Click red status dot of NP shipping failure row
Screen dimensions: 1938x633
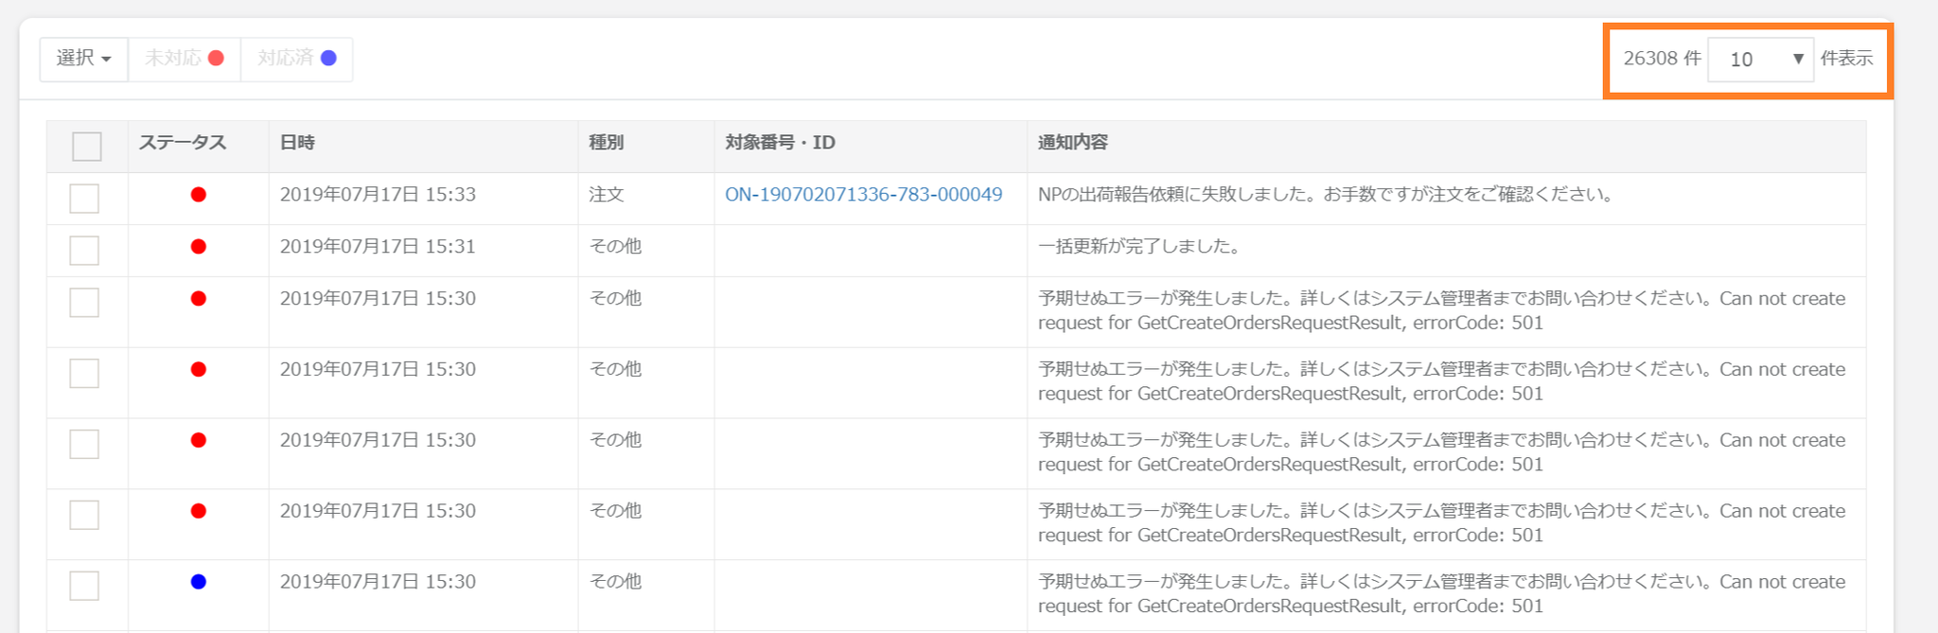pos(198,195)
